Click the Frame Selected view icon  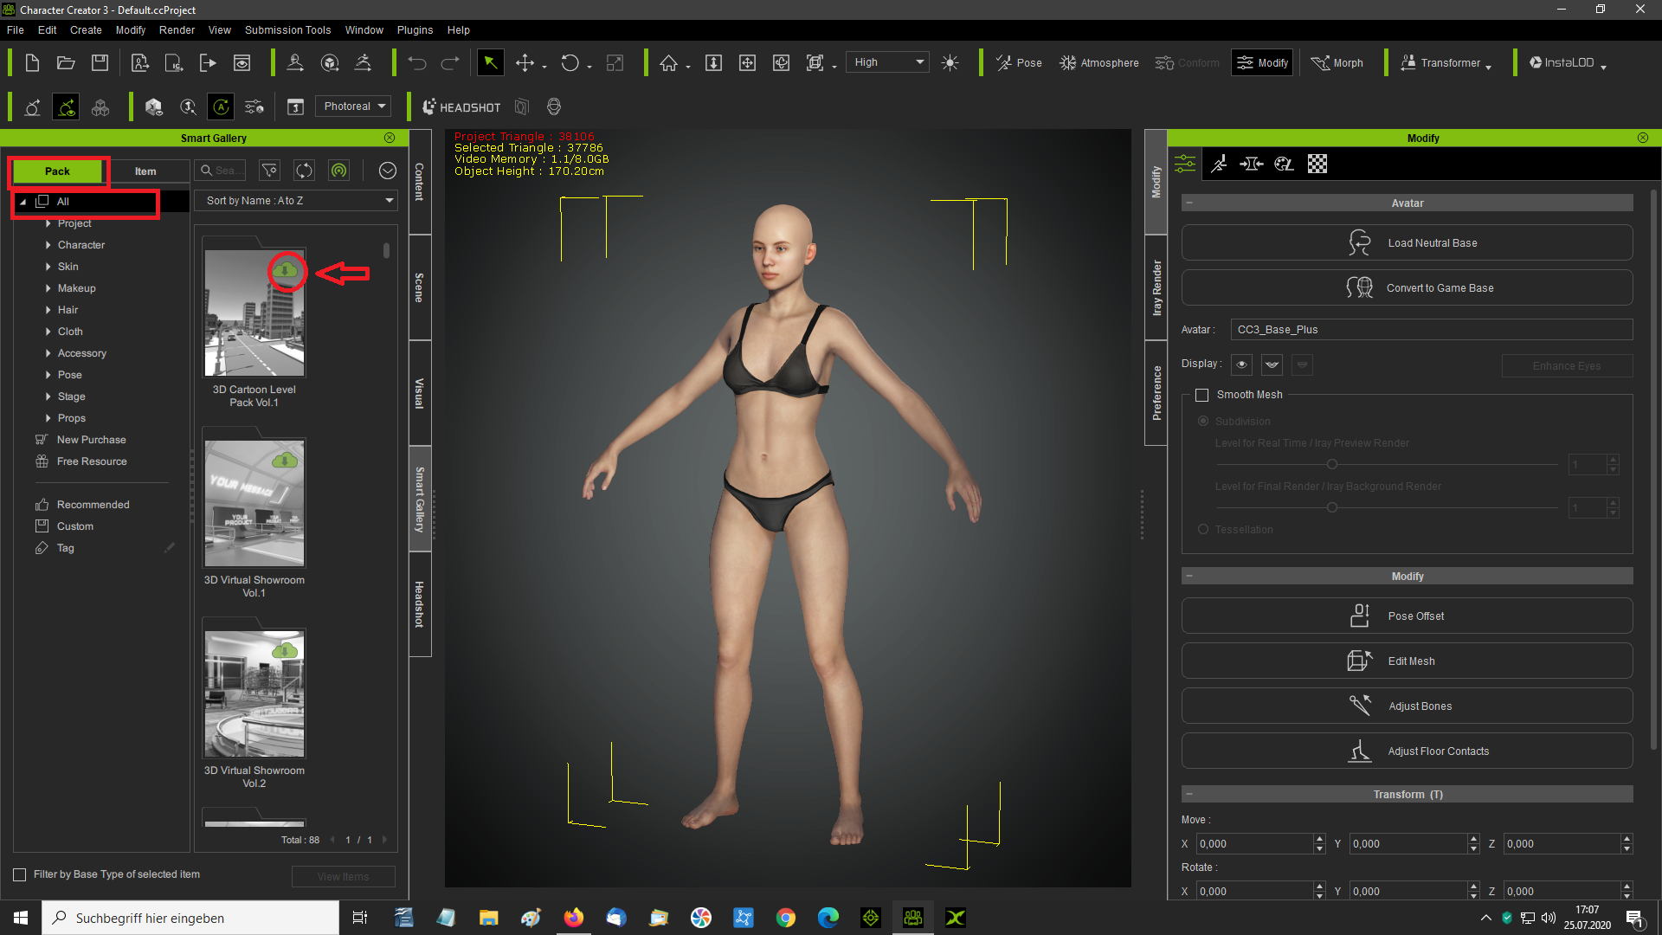[x=747, y=62]
